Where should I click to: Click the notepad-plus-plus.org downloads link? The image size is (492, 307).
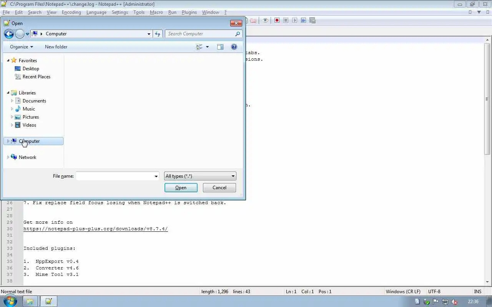(95, 229)
